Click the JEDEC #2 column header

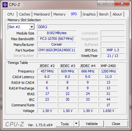47,66
